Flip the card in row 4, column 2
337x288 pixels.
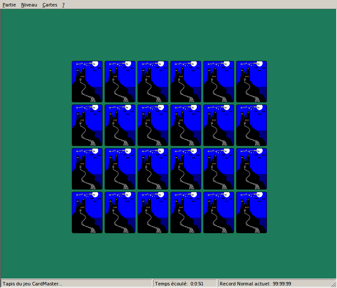pyautogui.click(x=120, y=212)
